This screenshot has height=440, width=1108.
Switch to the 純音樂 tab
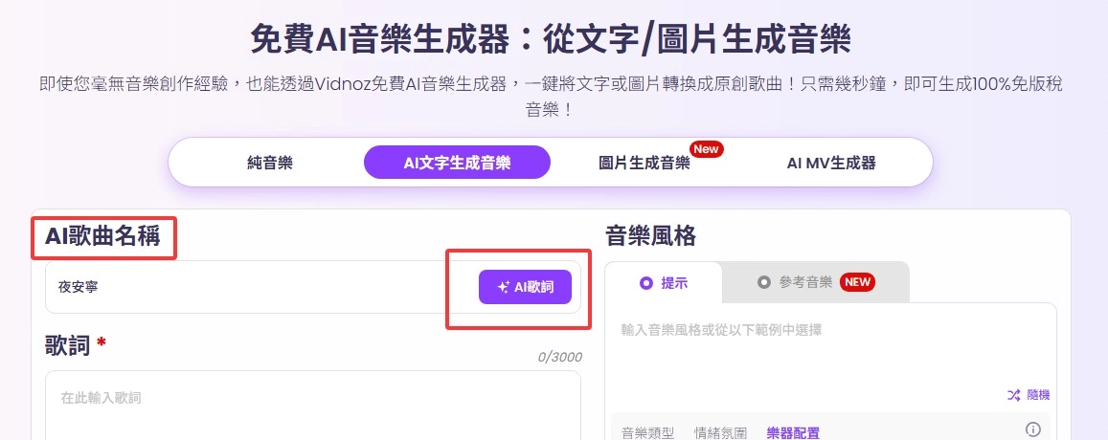(269, 163)
